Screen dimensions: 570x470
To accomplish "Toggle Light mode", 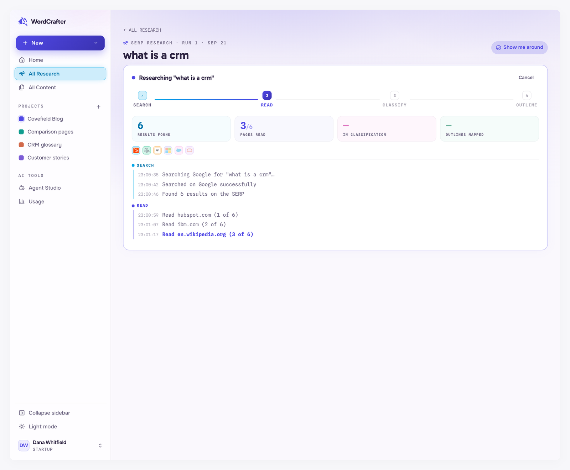I will click(x=60, y=427).
